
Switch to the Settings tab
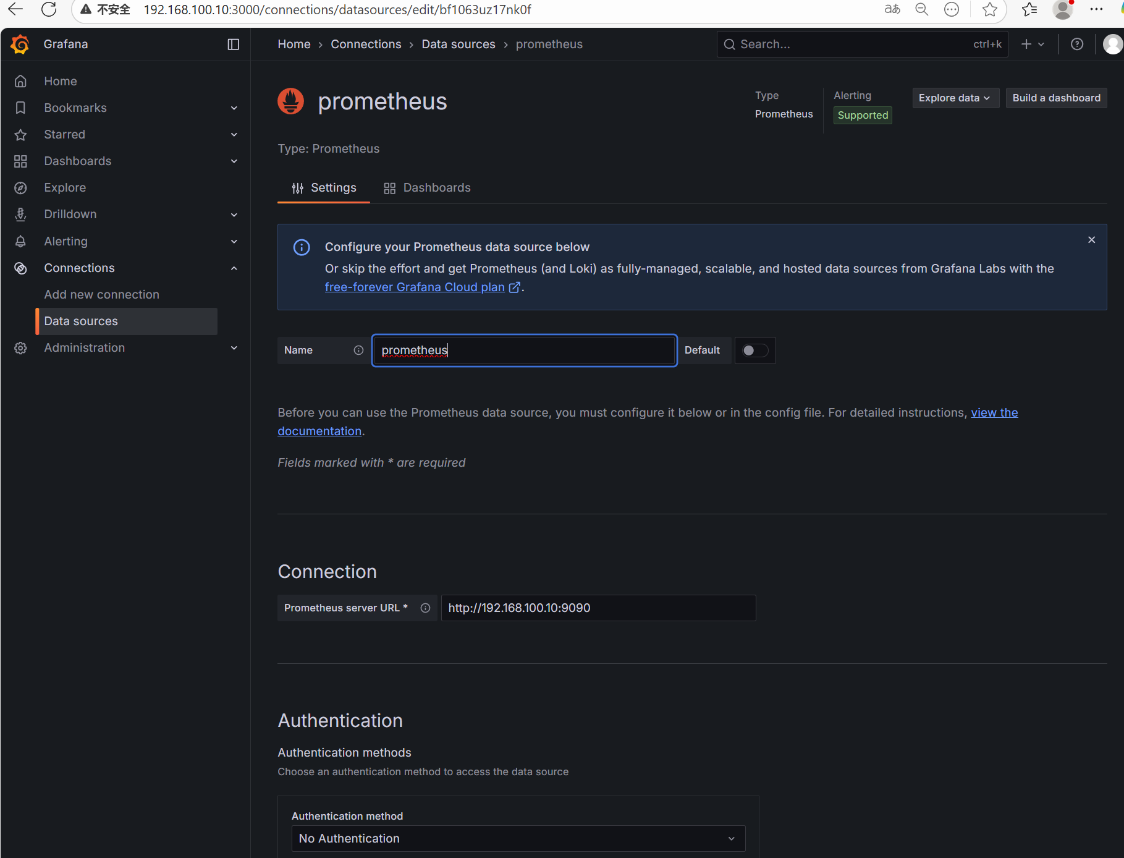coord(324,188)
